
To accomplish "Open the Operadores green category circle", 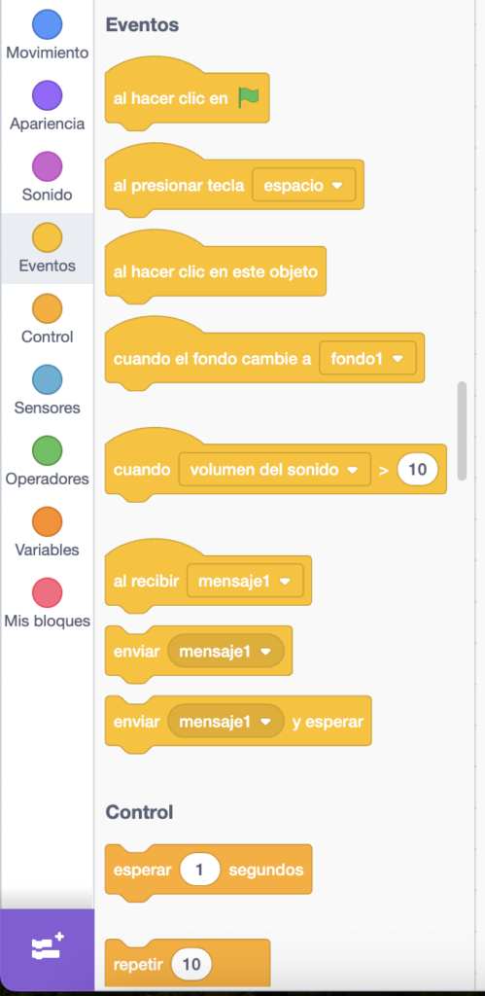I will coord(47,451).
